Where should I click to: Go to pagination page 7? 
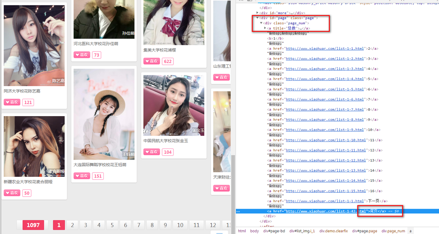(139, 225)
